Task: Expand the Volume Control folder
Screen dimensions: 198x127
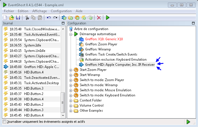Action: click(71, 106)
